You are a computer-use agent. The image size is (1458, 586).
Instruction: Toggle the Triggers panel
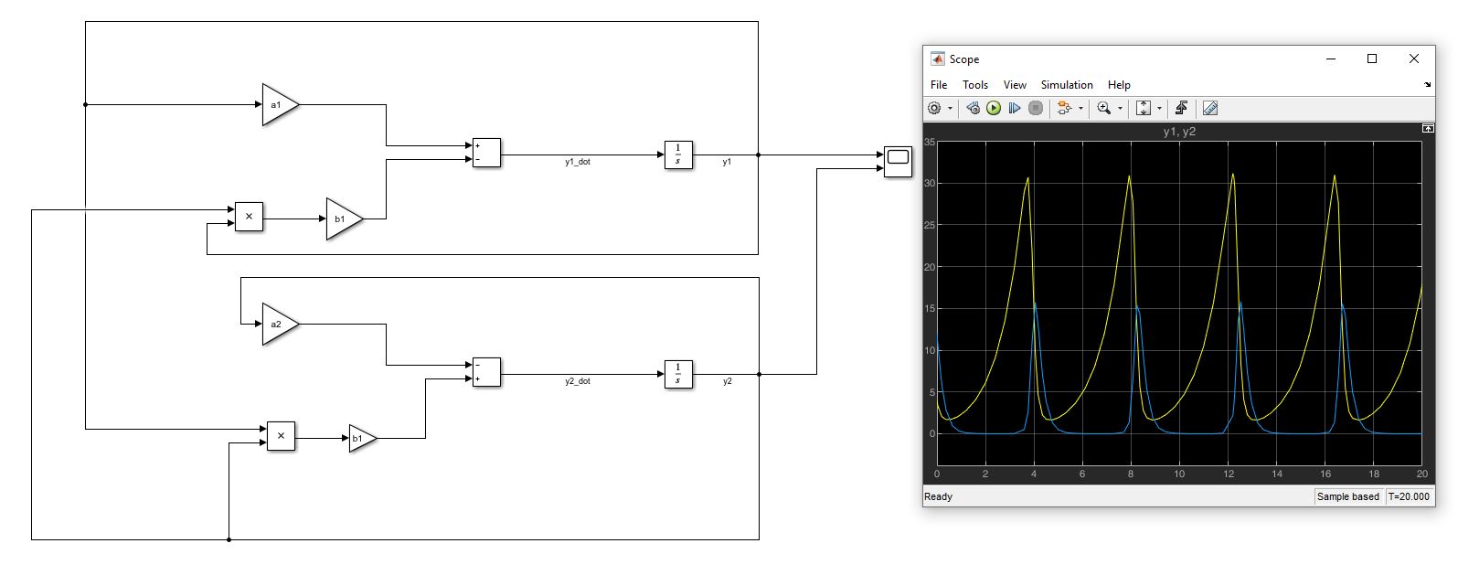tap(1181, 108)
